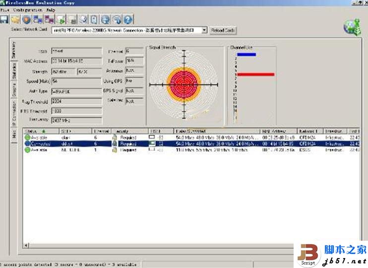Click the checkmark options toolbar icon

click(x=83, y=19)
